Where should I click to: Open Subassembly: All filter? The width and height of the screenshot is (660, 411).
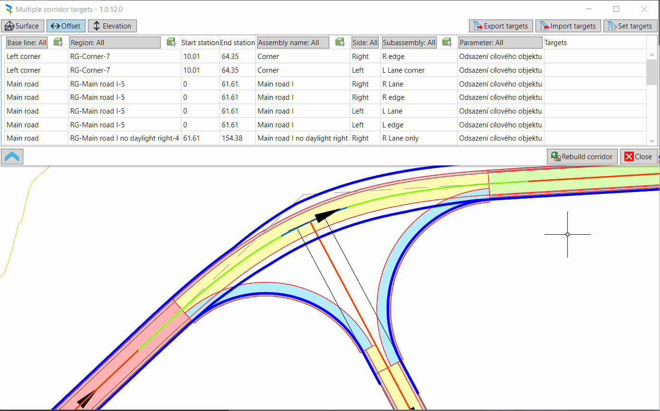click(410, 43)
